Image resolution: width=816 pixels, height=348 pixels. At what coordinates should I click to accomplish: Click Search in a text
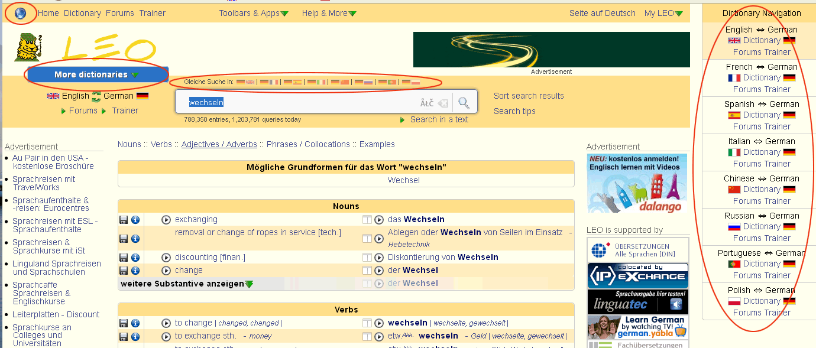point(439,119)
